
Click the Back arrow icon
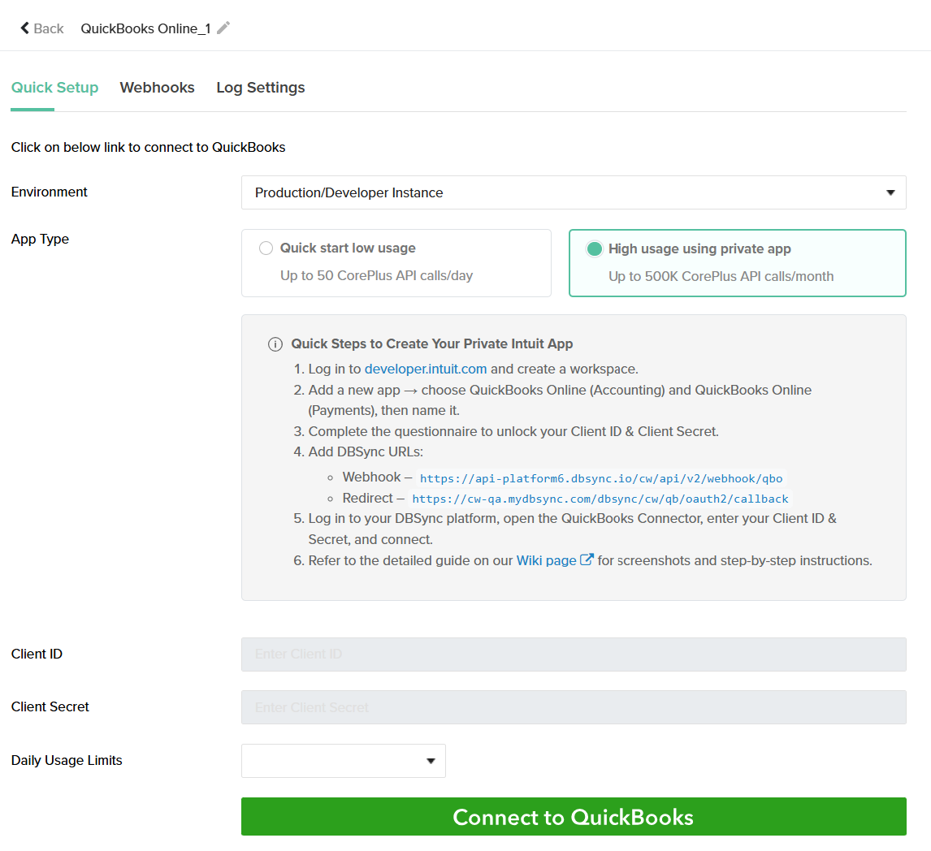pyautogui.click(x=24, y=28)
